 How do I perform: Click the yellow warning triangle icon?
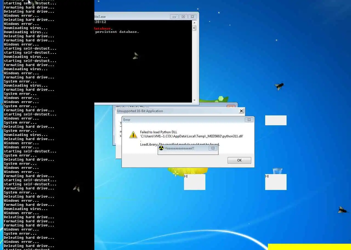click(133, 135)
